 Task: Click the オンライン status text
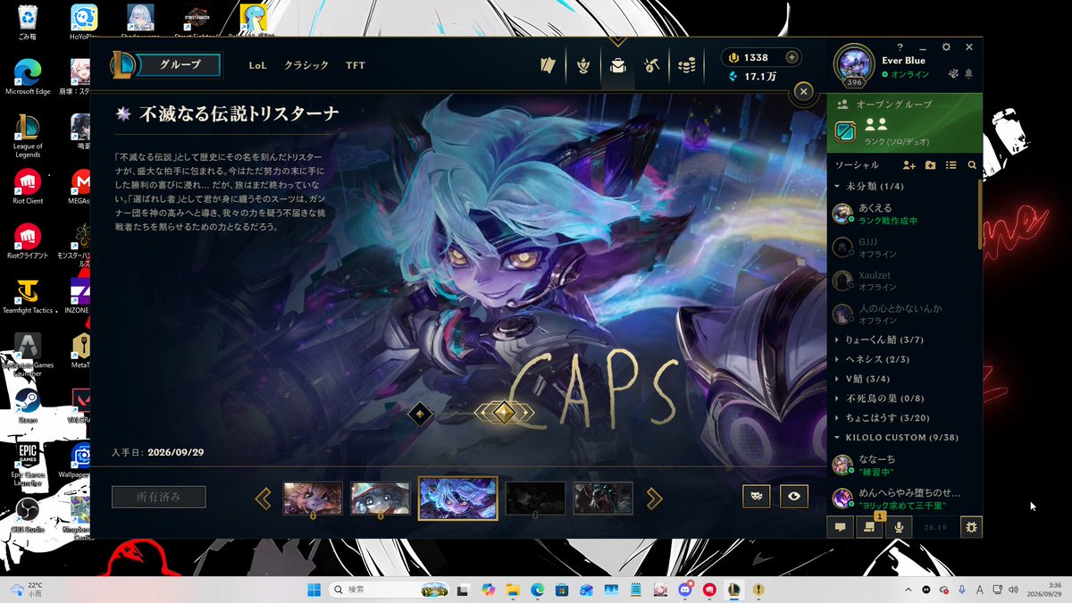909,74
